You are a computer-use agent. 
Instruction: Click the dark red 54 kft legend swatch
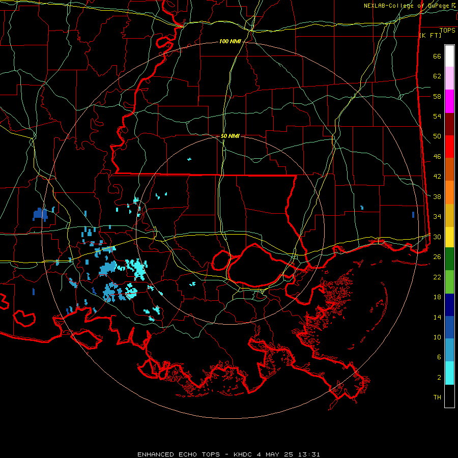pos(449,124)
